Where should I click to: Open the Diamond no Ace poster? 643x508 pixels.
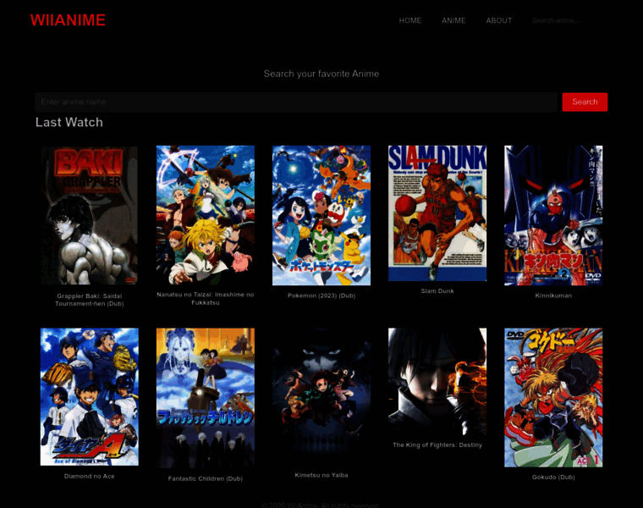coord(90,397)
